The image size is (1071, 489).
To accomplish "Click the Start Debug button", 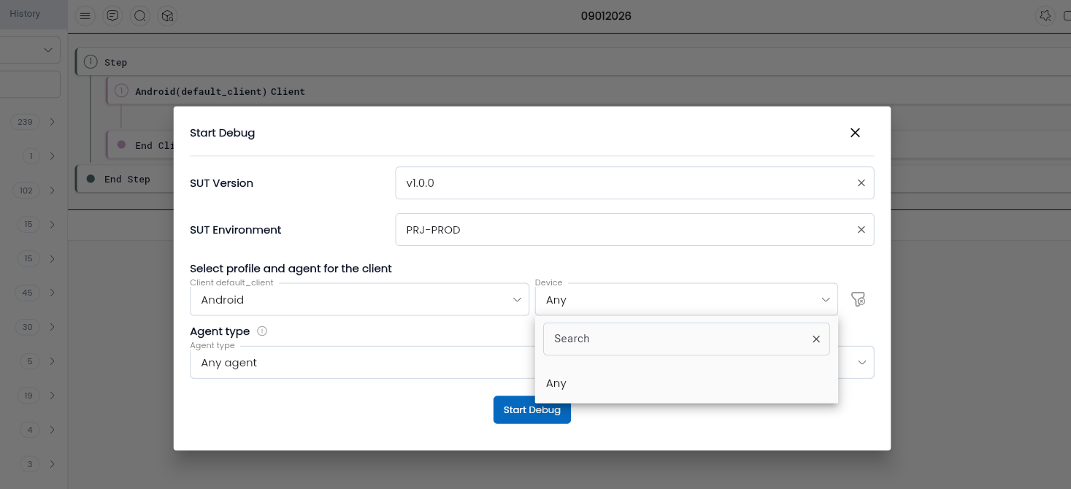I will pos(531,409).
